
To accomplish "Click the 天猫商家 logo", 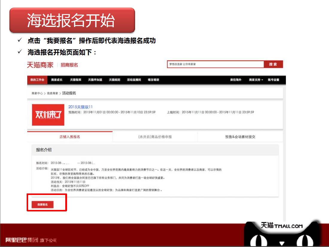I will (x=40, y=65).
